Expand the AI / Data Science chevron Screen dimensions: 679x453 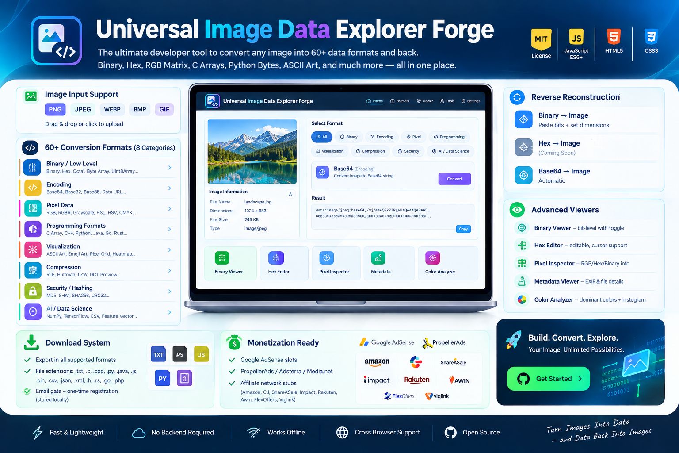pyautogui.click(x=170, y=312)
